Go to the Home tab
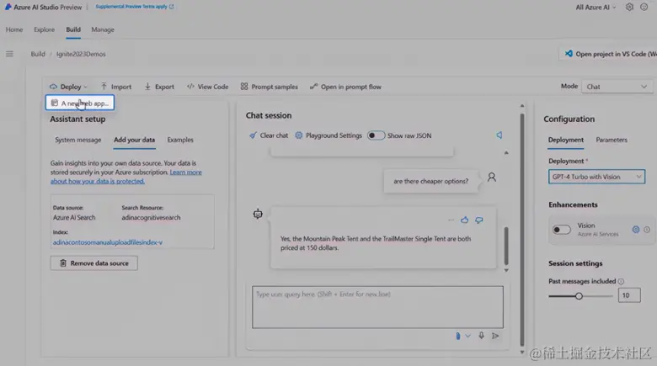 14,29
